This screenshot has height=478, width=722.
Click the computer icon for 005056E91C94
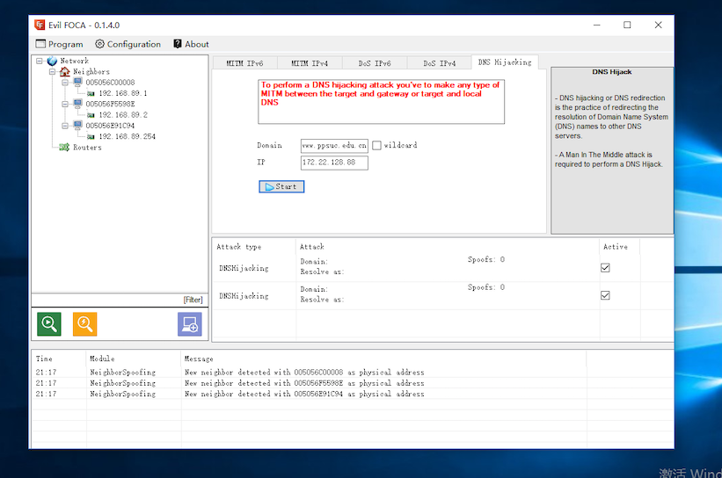coord(77,126)
